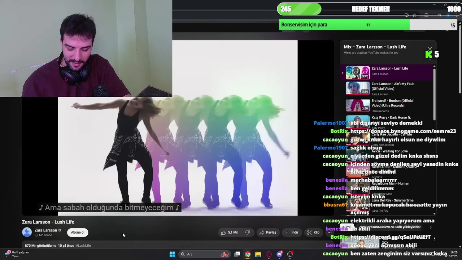The width and height of the screenshot is (462, 260).
Task: Open options for XCX suggested video
Action: click(x=435, y=239)
